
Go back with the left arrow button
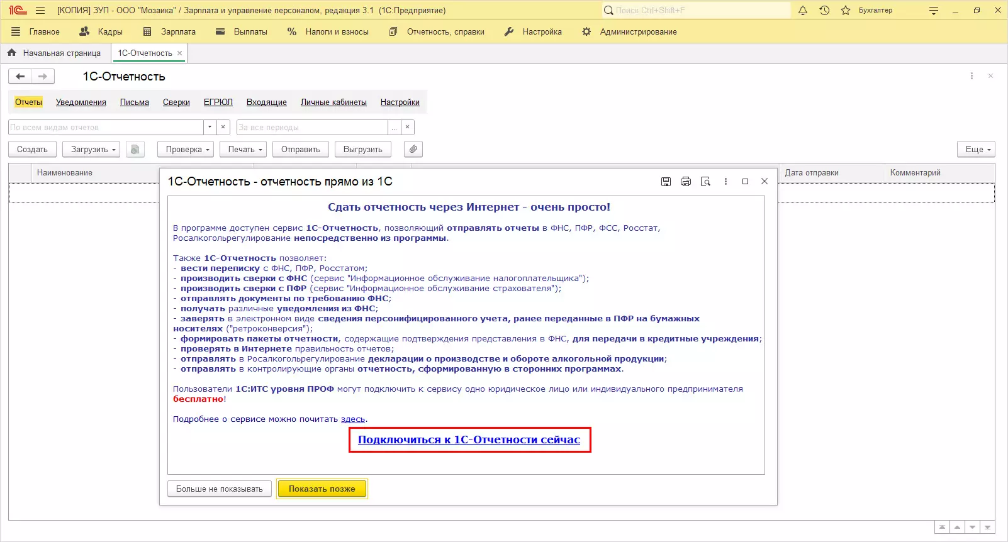tap(20, 77)
